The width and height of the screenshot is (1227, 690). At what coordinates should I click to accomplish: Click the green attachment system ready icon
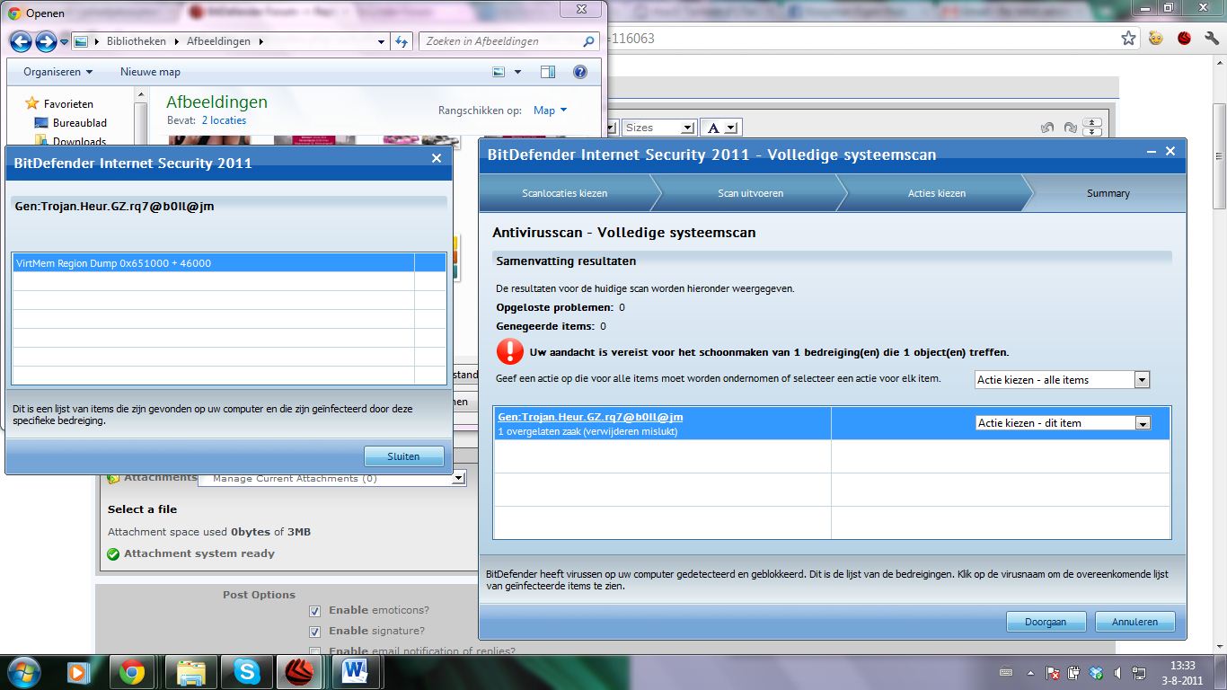113,554
